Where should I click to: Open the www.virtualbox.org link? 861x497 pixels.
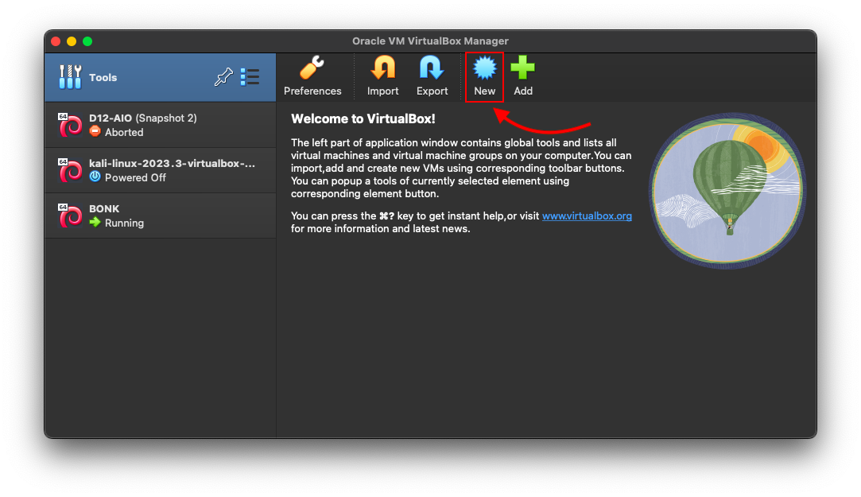587,215
